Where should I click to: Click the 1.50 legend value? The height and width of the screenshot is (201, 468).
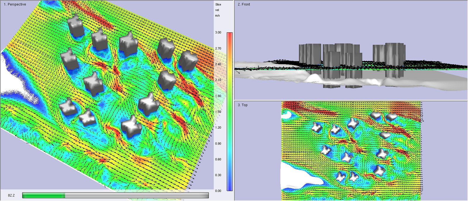click(218, 112)
